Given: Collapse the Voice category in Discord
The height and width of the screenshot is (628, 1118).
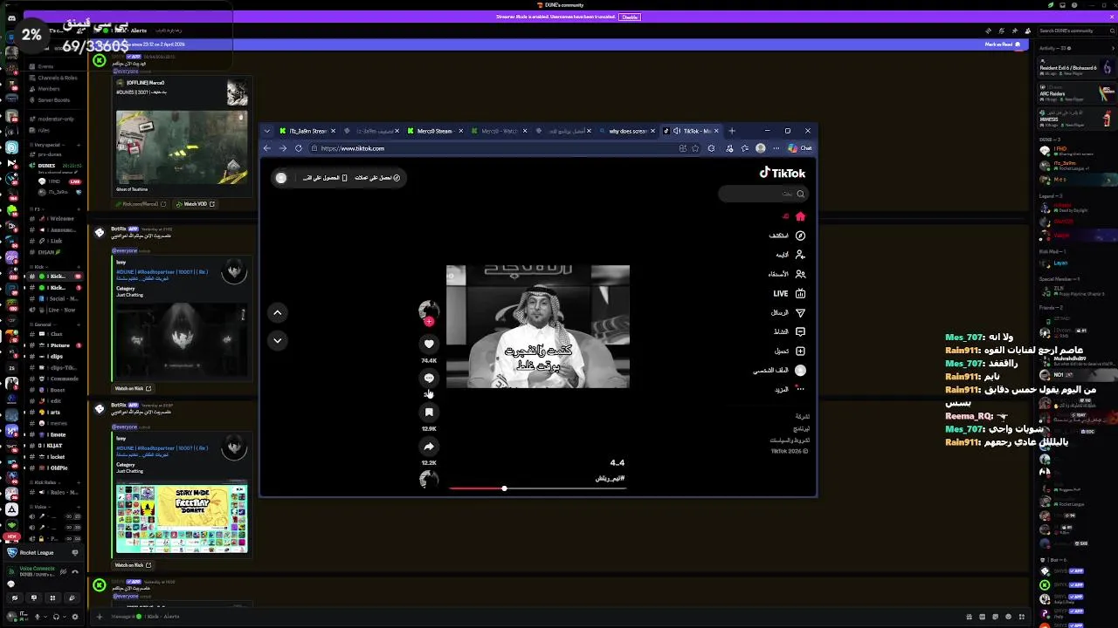Looking at the screenshot, I should click(39, 506).
